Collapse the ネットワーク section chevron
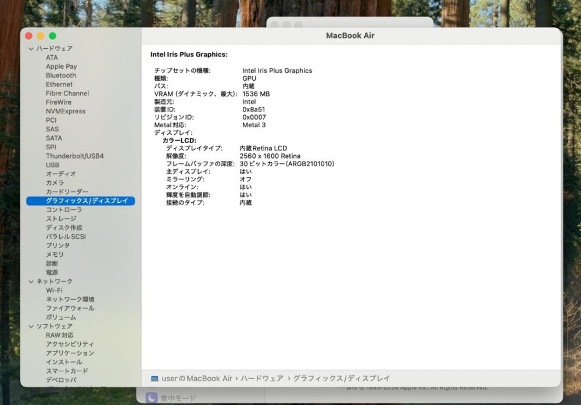The height and width of the screenshot is (405, 581). tap(31, 282)
